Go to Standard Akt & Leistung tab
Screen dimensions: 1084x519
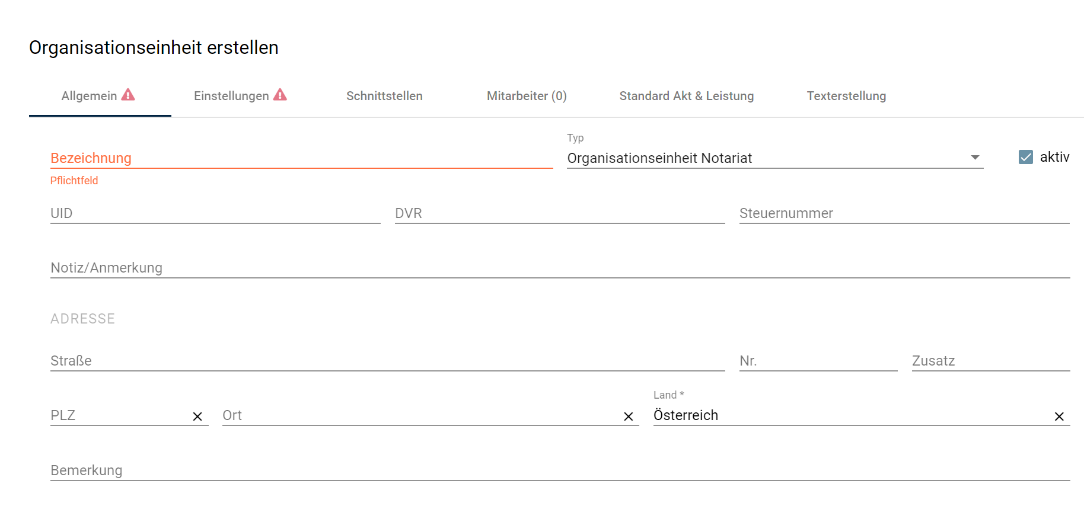pyautogui.click(x=687, y=96)
